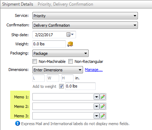Screen dimensions: 152x130
Task: Click the Memo 2 pencil edit icon
Action: click(103, 106)
